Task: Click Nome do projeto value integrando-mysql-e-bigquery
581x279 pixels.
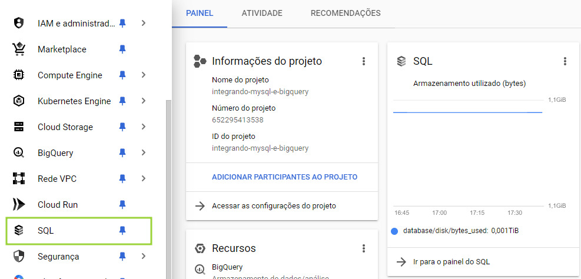Action: tap(260, 92)
